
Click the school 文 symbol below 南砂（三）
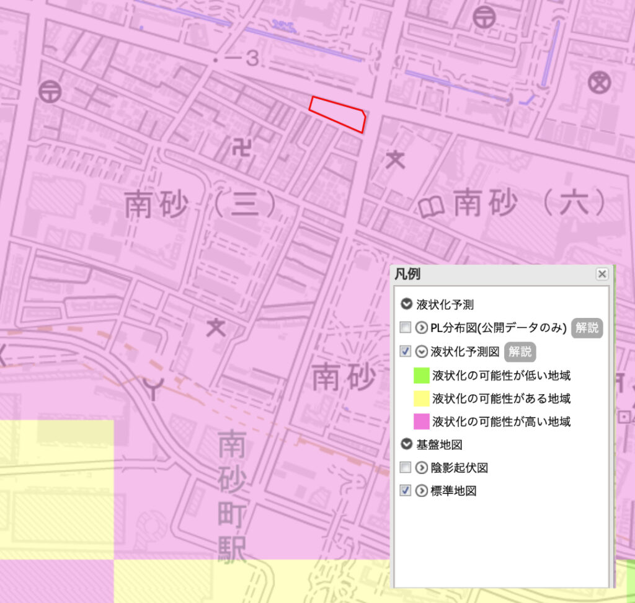point(216,327)
